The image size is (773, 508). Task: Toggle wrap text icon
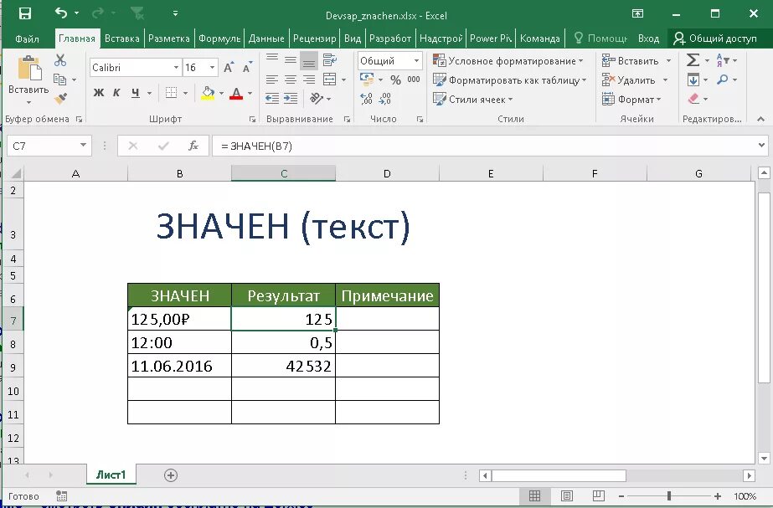coord(329,60)
